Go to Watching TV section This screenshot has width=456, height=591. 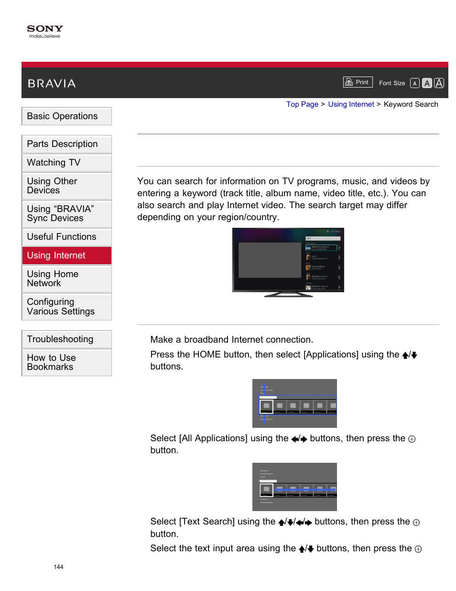click(x=66, y=163)
